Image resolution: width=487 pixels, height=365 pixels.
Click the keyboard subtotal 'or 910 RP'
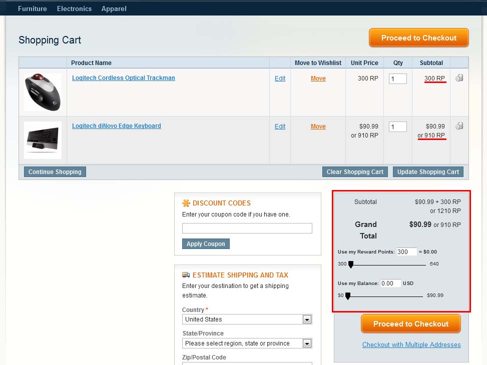click(x=431, y=135)
